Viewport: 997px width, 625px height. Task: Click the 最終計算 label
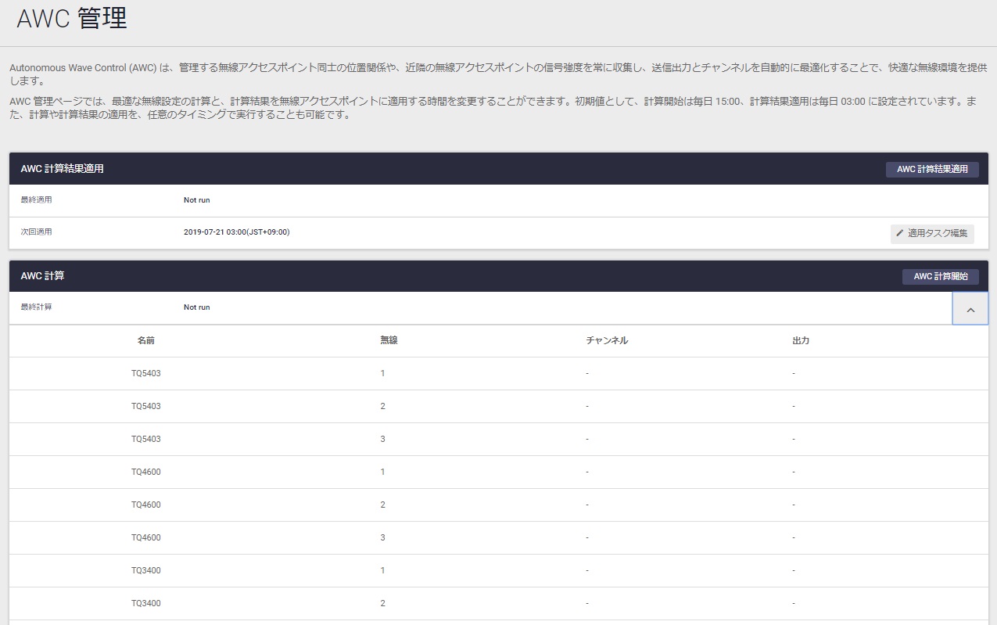pos(36,307)
